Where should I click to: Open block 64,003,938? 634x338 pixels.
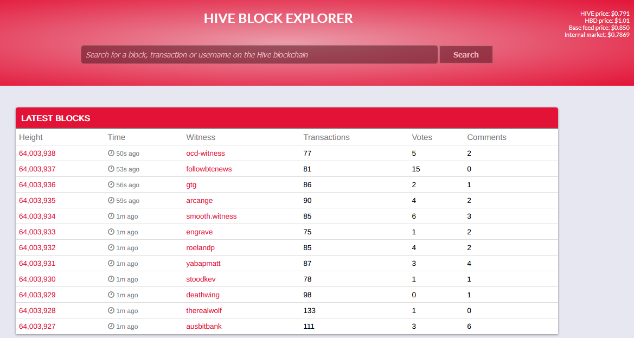(x=37, y=153)
